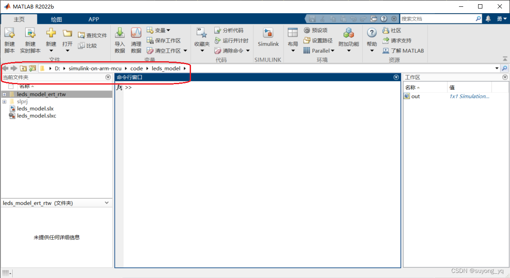Click 保存工作区 save workspace

point(164,40)
